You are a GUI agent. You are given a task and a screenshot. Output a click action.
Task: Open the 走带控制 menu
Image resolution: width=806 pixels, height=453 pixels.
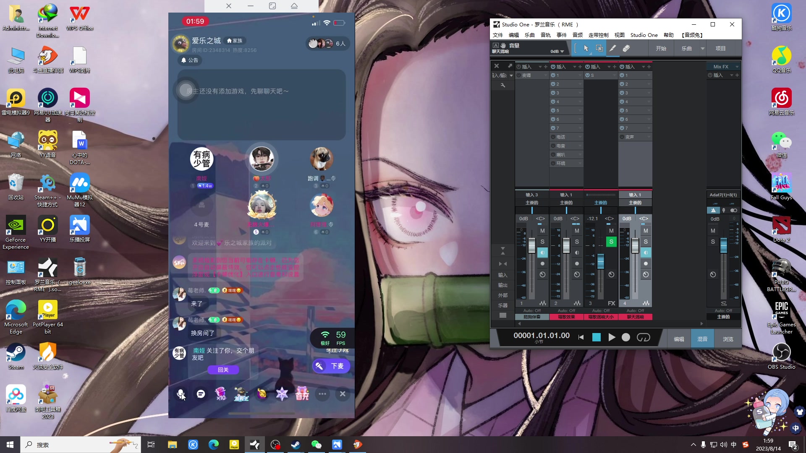coord(599,35)
